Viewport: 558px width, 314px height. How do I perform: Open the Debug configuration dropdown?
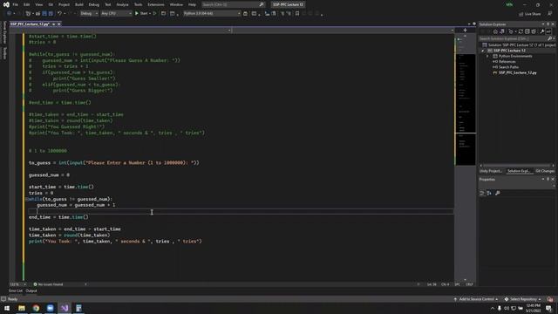89,14
